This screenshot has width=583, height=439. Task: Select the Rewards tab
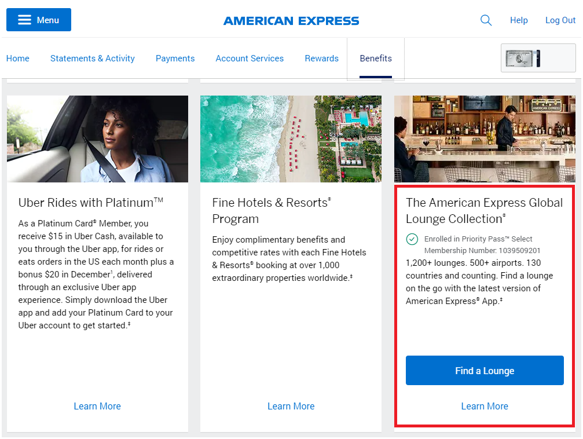point(322,58)
